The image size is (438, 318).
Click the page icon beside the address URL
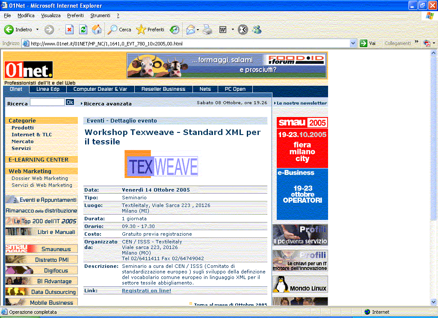(x=26, y=43)
